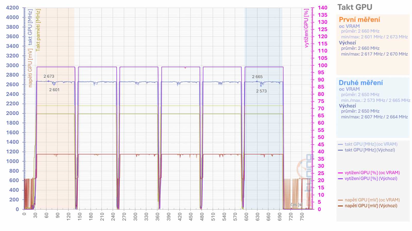Click legend entry "napětí GPU [mV] (Výchozí)"

371,206
